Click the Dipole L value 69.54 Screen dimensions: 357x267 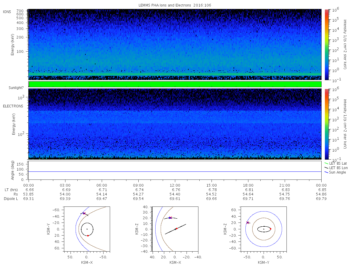(x=138, y=198)
